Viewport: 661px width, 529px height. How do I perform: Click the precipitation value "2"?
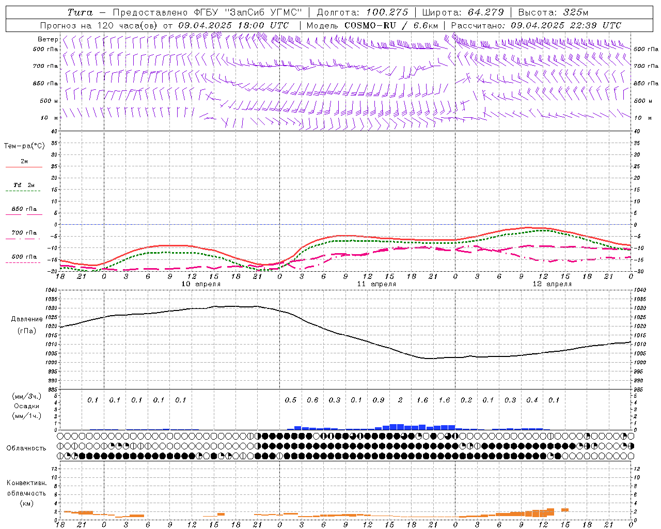pyautogui.click(x=400, y=400)
